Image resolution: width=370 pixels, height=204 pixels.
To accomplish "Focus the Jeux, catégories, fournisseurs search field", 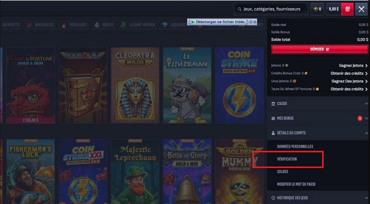I will point(271,9).
